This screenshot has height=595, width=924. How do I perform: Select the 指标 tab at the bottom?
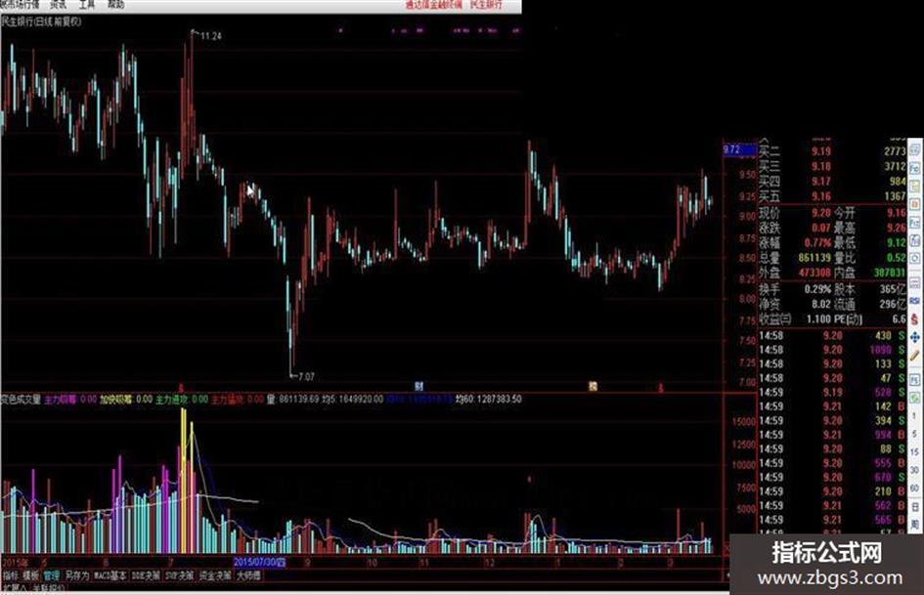click(x=11, y=575)
